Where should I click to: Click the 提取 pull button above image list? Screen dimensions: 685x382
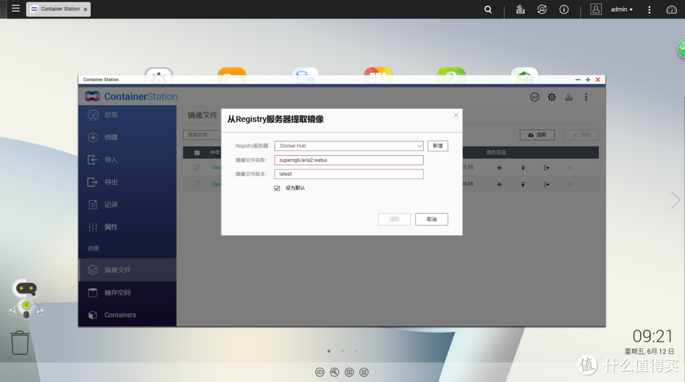[537, 135]
